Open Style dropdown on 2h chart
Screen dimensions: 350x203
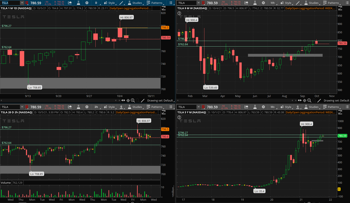(x=110, y=107)
